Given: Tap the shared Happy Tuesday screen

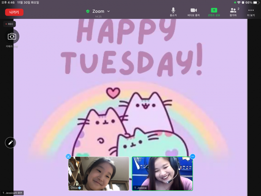Looking at the screenshot, I should 130,82.
